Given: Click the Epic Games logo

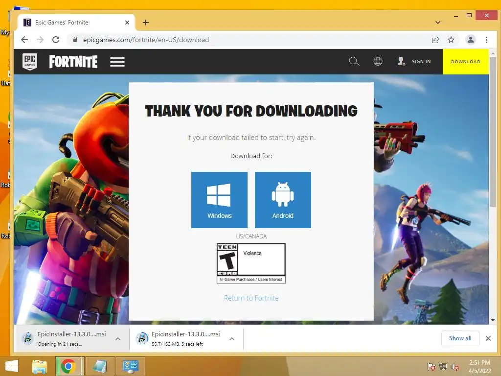Looking at the screenshot, I should [x=30, y=61].
